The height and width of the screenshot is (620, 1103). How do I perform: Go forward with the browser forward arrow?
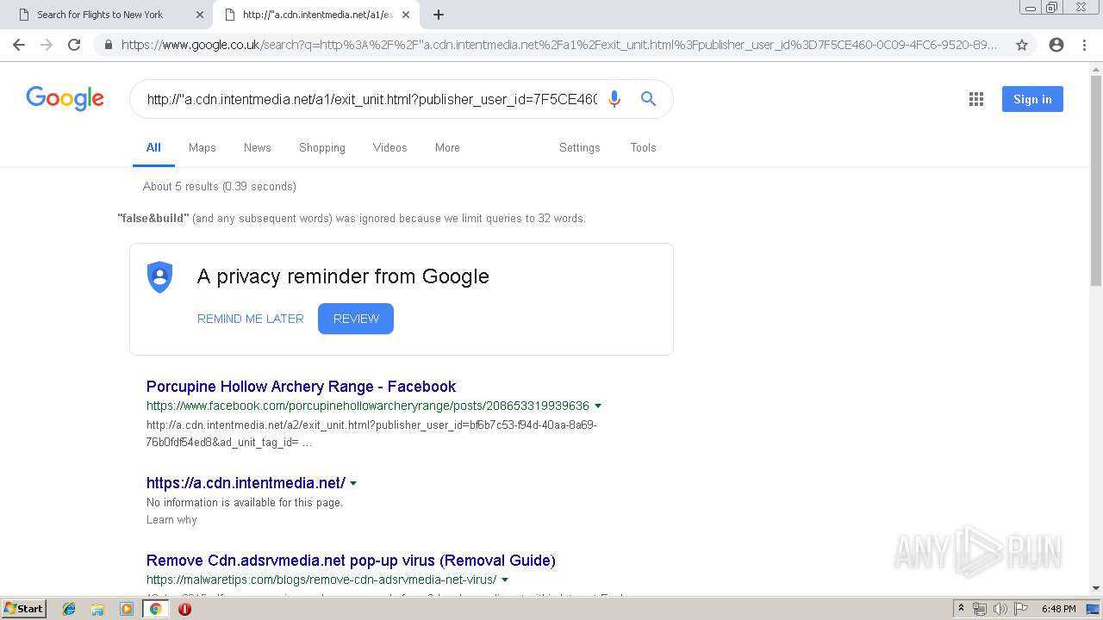tap(47, 45)
